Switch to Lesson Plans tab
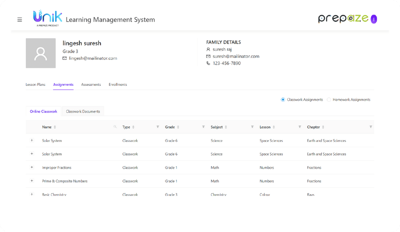Image resolution: width=400 pixels, height=232 pixels. coord(35,85)
